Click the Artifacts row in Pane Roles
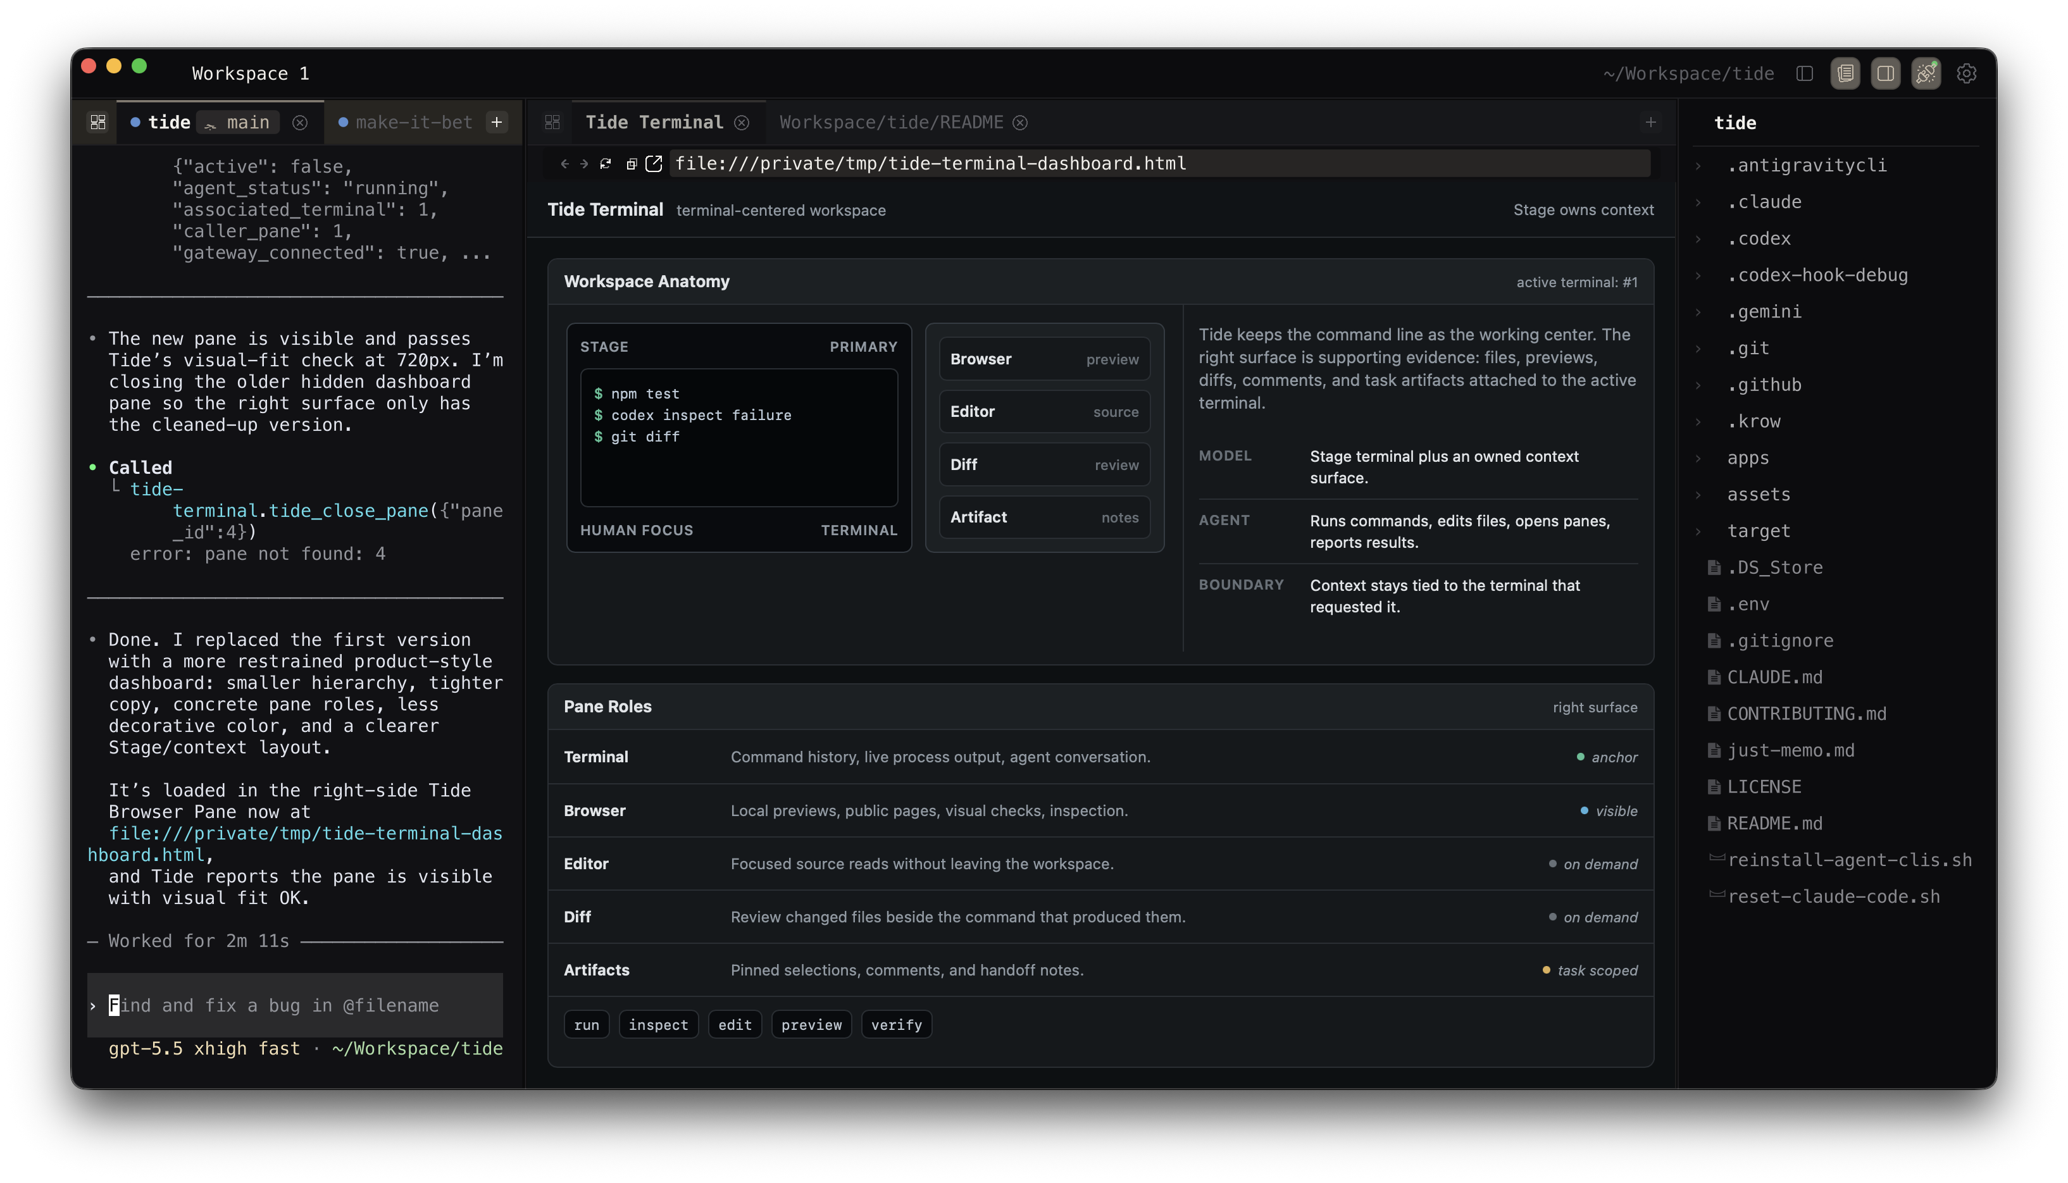The height and width of the screenshot is (1183, 2068). [x=1100, y=970]
